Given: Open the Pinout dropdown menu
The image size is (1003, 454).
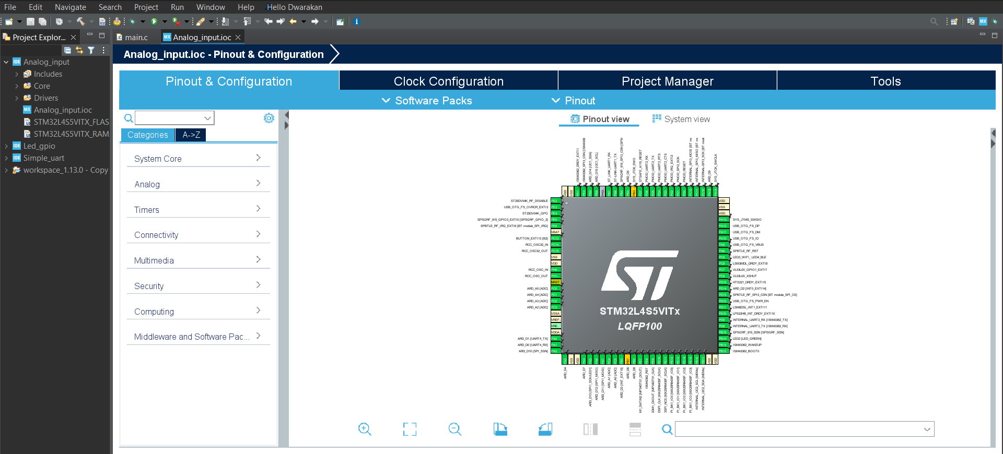Looking at the screenshot, I should [574, 100].
